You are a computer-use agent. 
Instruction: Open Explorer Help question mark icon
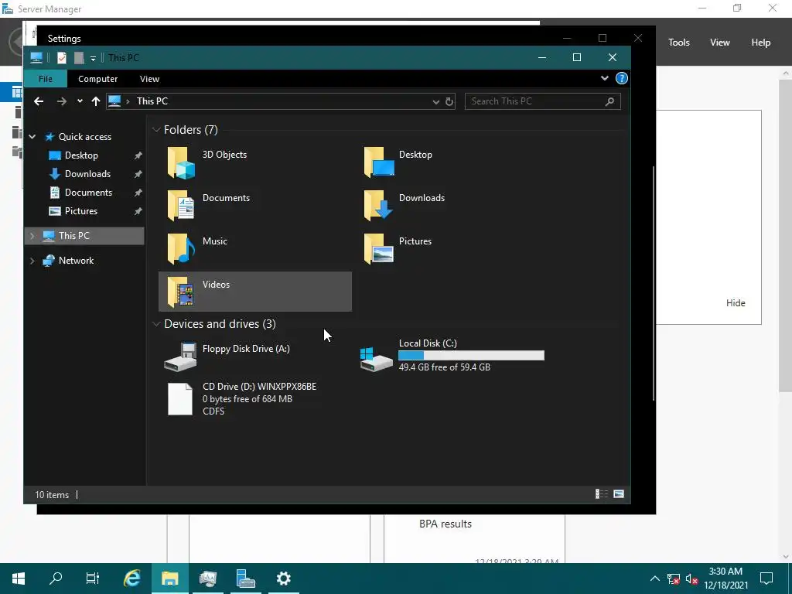coord(622,78)
